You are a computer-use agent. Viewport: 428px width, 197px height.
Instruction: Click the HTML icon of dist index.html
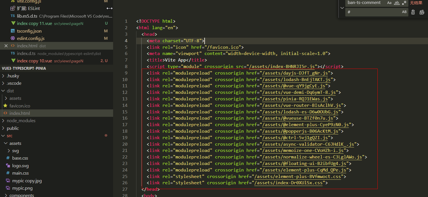pos(5,113)
